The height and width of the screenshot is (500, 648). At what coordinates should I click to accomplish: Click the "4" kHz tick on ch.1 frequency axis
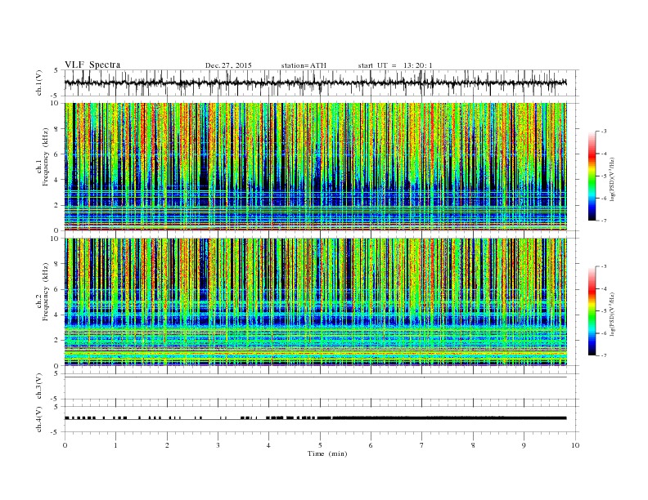point(57,180)
